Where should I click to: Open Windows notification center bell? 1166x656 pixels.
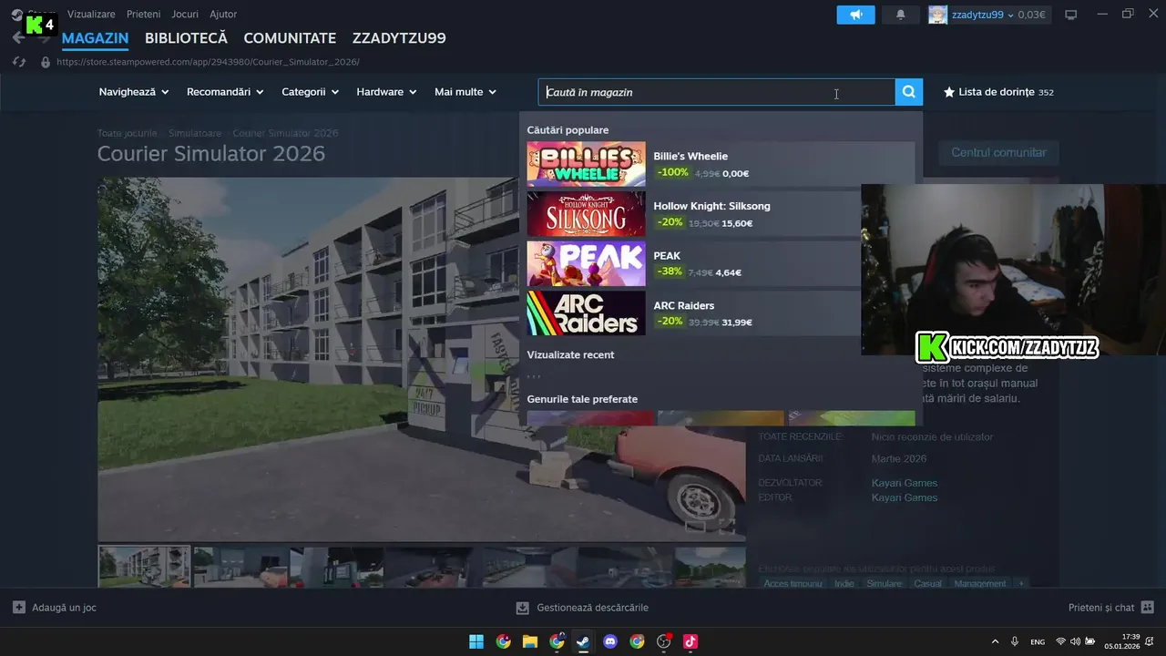1150,641
